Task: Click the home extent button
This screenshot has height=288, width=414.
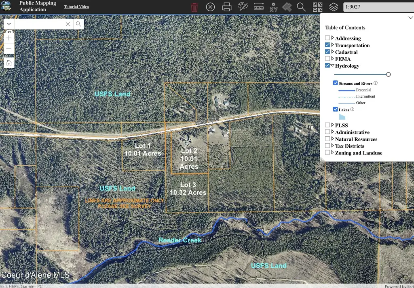Action: [9, 63]
